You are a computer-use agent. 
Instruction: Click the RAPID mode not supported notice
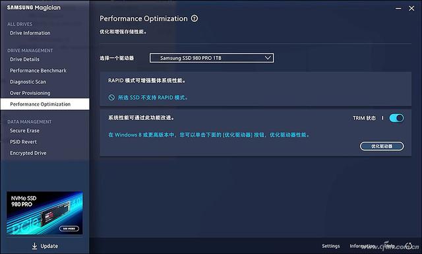point(148,98)
